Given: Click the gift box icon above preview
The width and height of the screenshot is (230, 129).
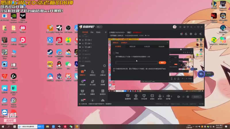Looking at the screenshot, I should pyautogui.click(x=181, y=34).
